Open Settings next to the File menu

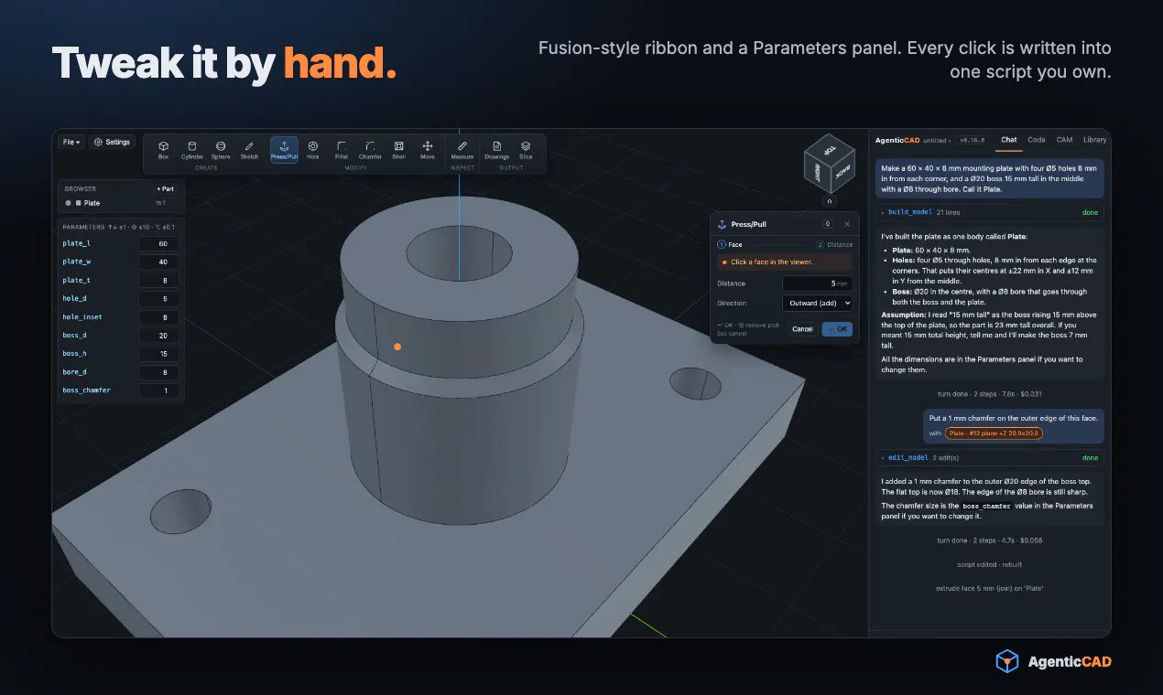pos(113,142)
